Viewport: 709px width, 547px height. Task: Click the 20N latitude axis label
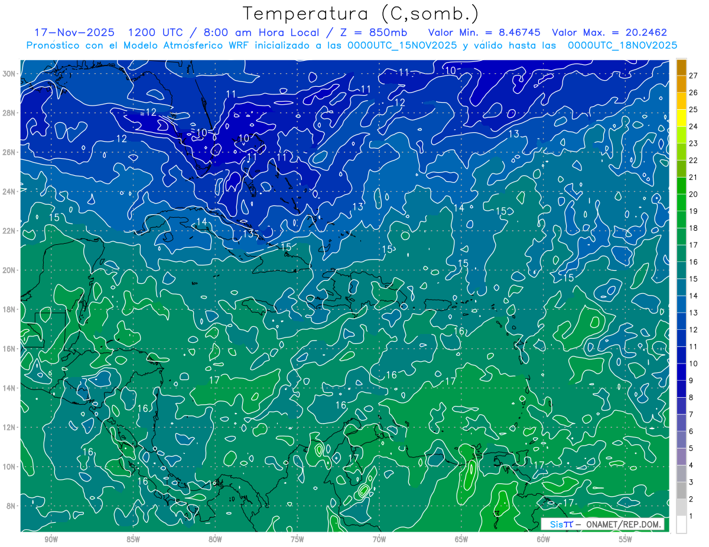pos(9,270)
